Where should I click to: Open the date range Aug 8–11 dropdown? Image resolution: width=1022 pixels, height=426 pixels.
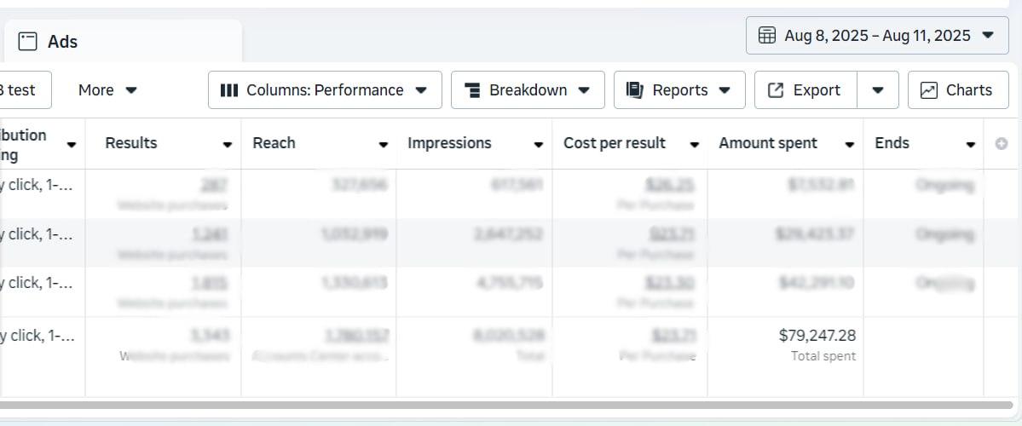coord(876,36)
